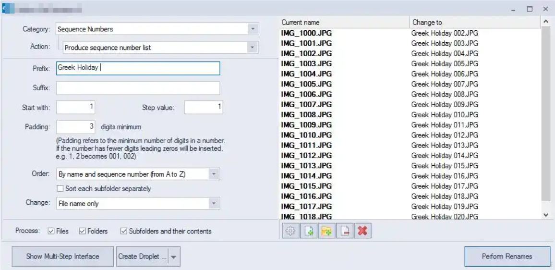
Task: Select file IMG_1002.JPG in the list
Action: coord(306,53)
